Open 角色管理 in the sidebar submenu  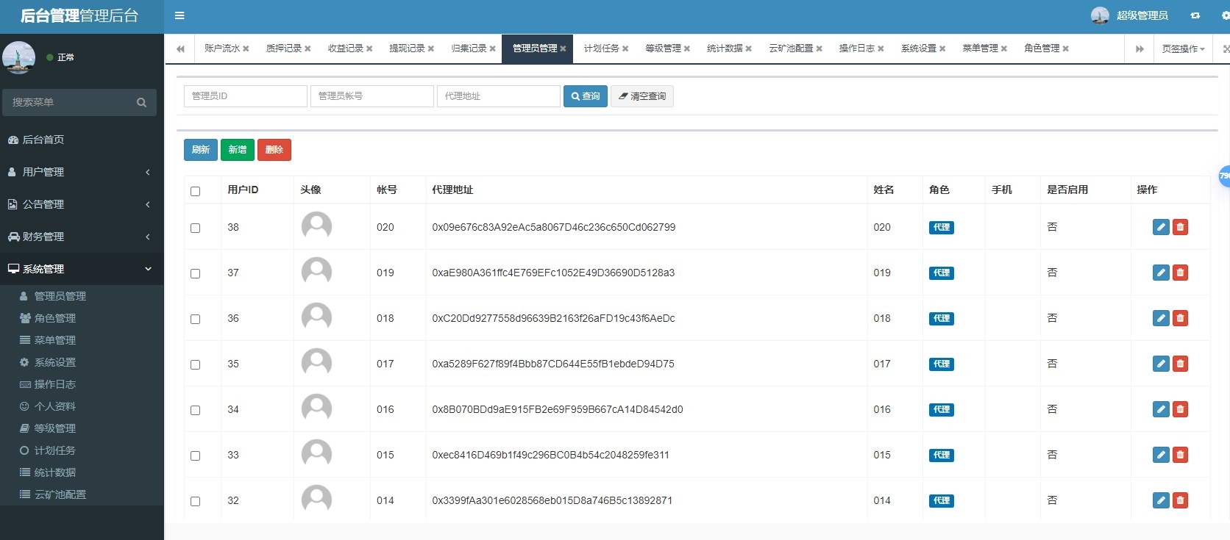click(55, 318)
